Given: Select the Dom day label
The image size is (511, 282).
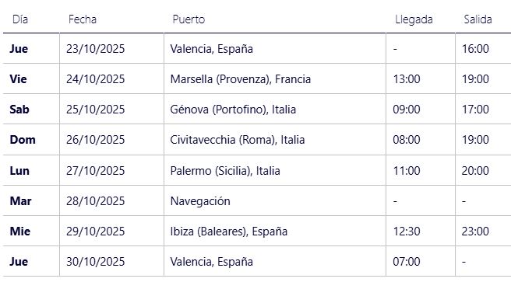Looking at the screenshot, I should 23,140.
